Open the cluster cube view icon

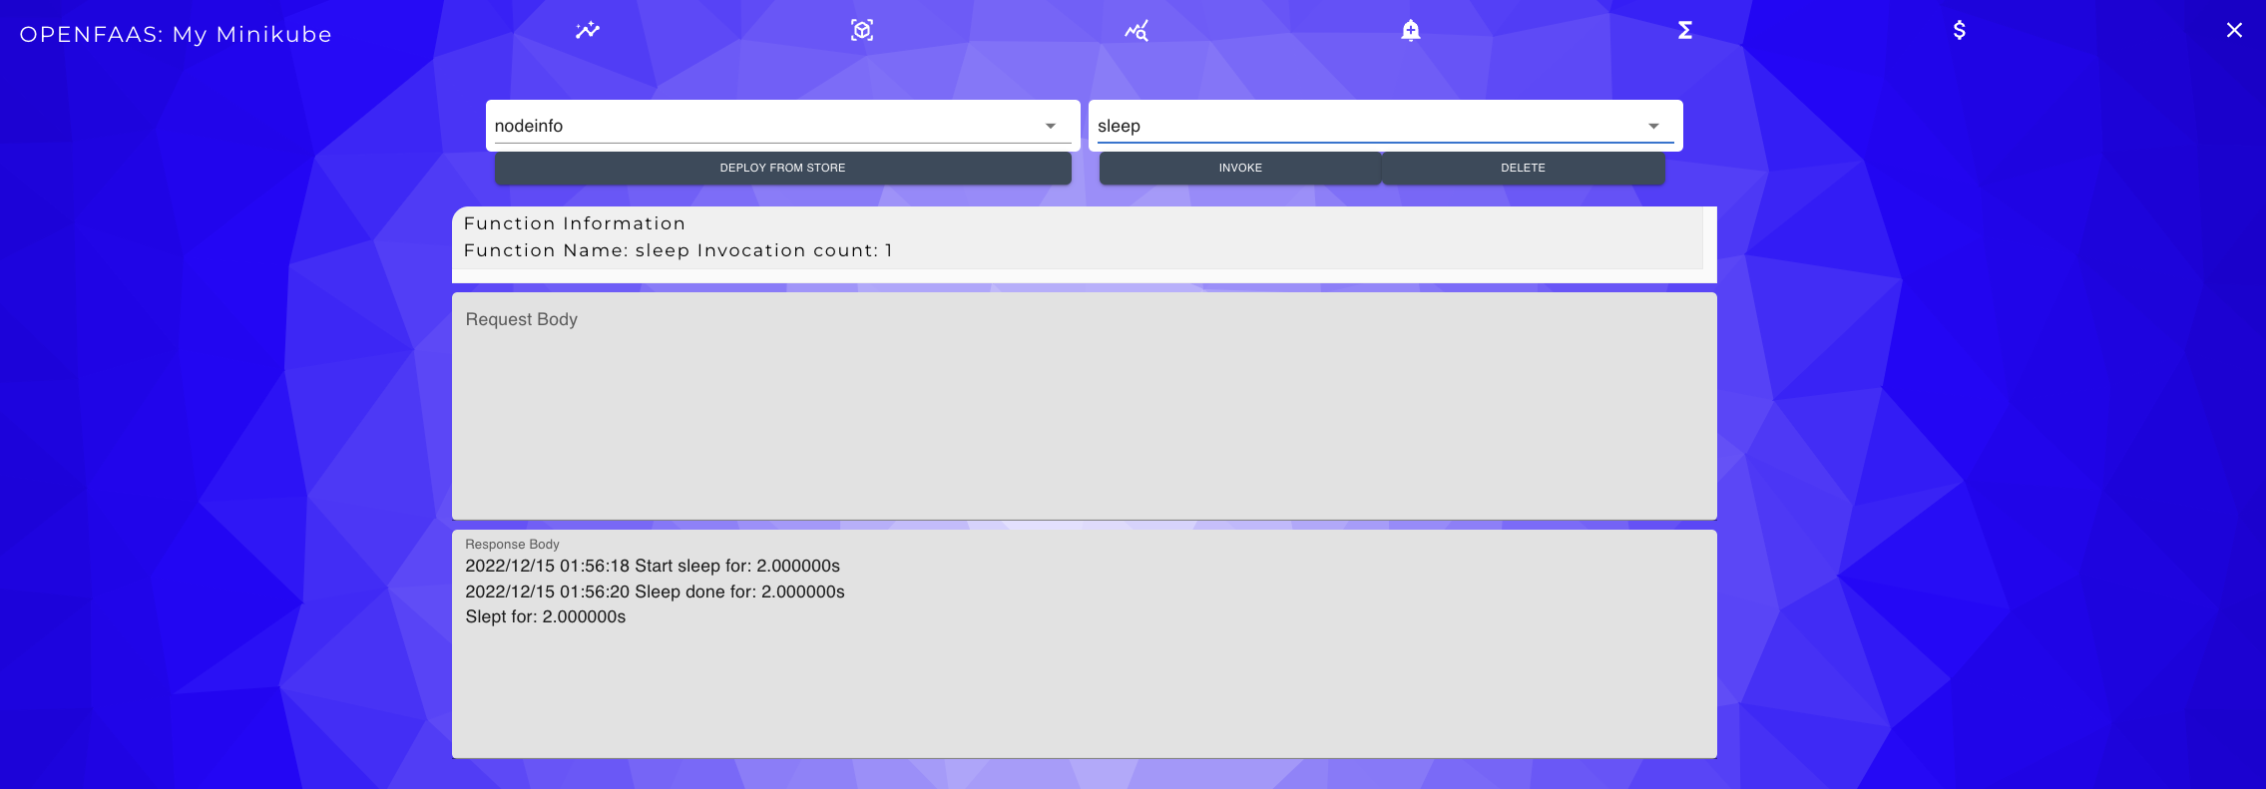[x=862, y=30]
